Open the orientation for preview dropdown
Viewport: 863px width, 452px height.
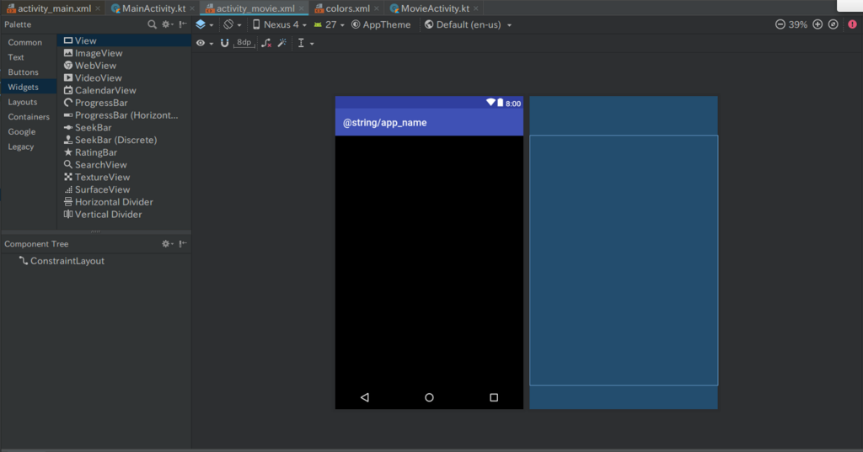(232, 24)
